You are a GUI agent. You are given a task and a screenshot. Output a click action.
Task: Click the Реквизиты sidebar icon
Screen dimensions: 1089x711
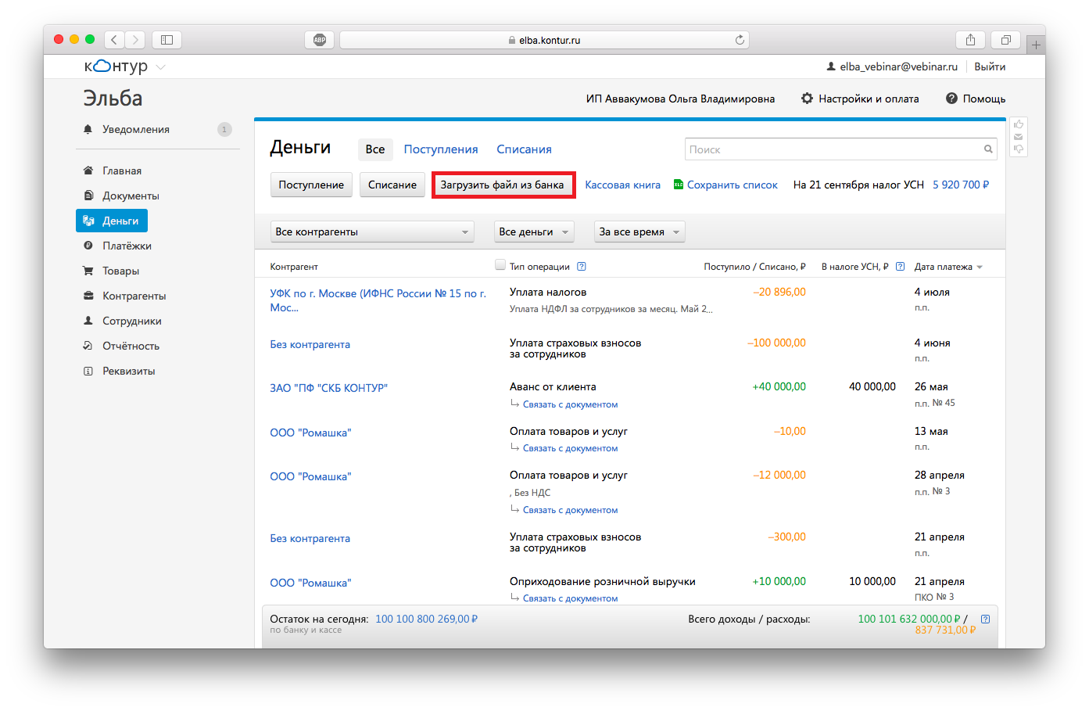point(88,371)
